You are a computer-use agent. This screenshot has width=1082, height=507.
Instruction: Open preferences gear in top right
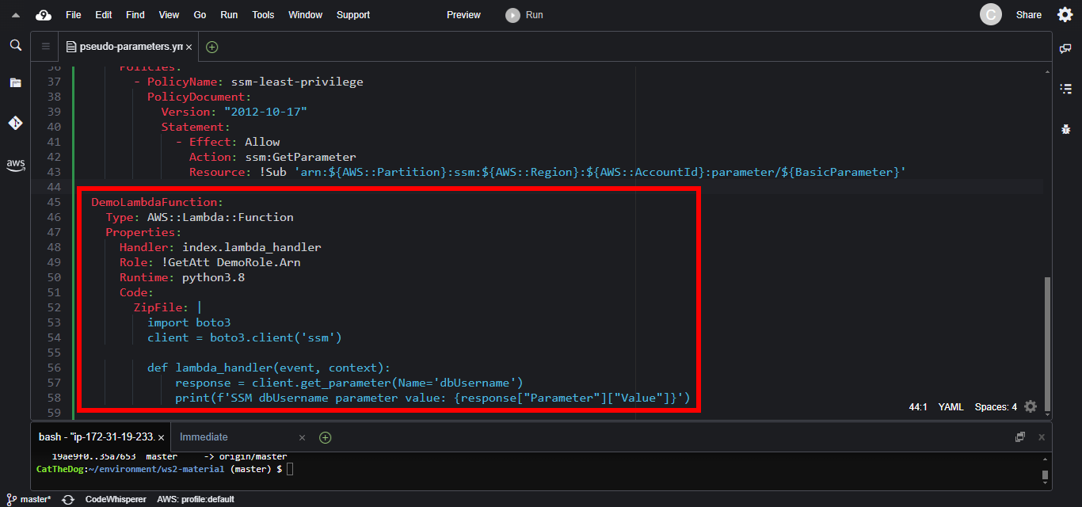[x=1065, y=15]
